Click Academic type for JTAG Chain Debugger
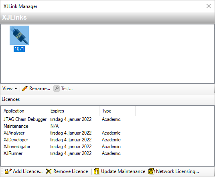This screenshot has width=215, height=177. pyautogui.click(x=111, y=119)
